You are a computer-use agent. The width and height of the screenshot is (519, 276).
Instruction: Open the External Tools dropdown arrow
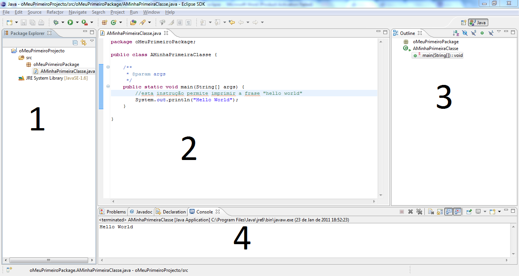(x=92, y=22)
